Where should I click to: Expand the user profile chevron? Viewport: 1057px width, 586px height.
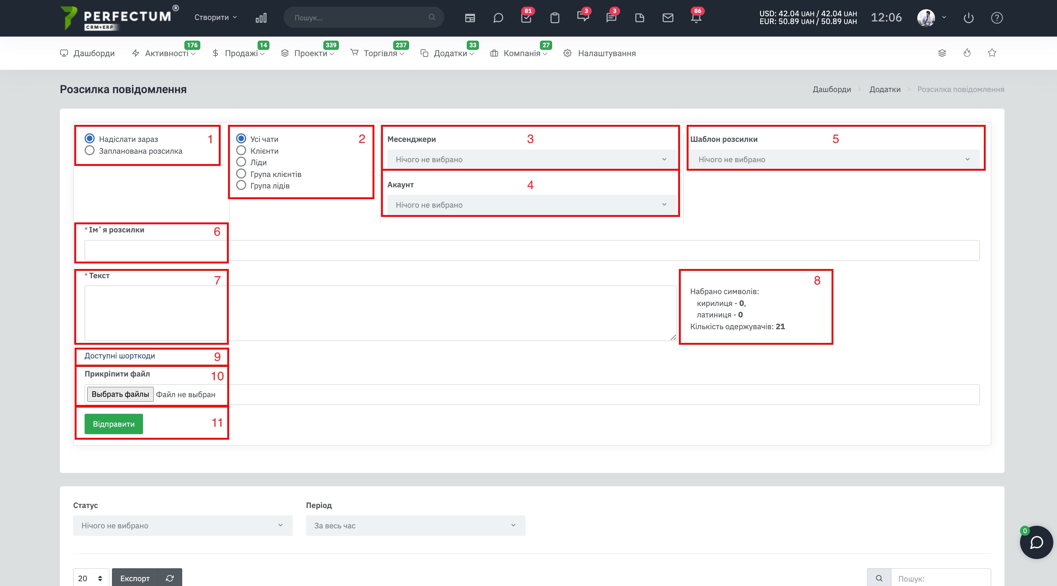(x=944, y=17)
